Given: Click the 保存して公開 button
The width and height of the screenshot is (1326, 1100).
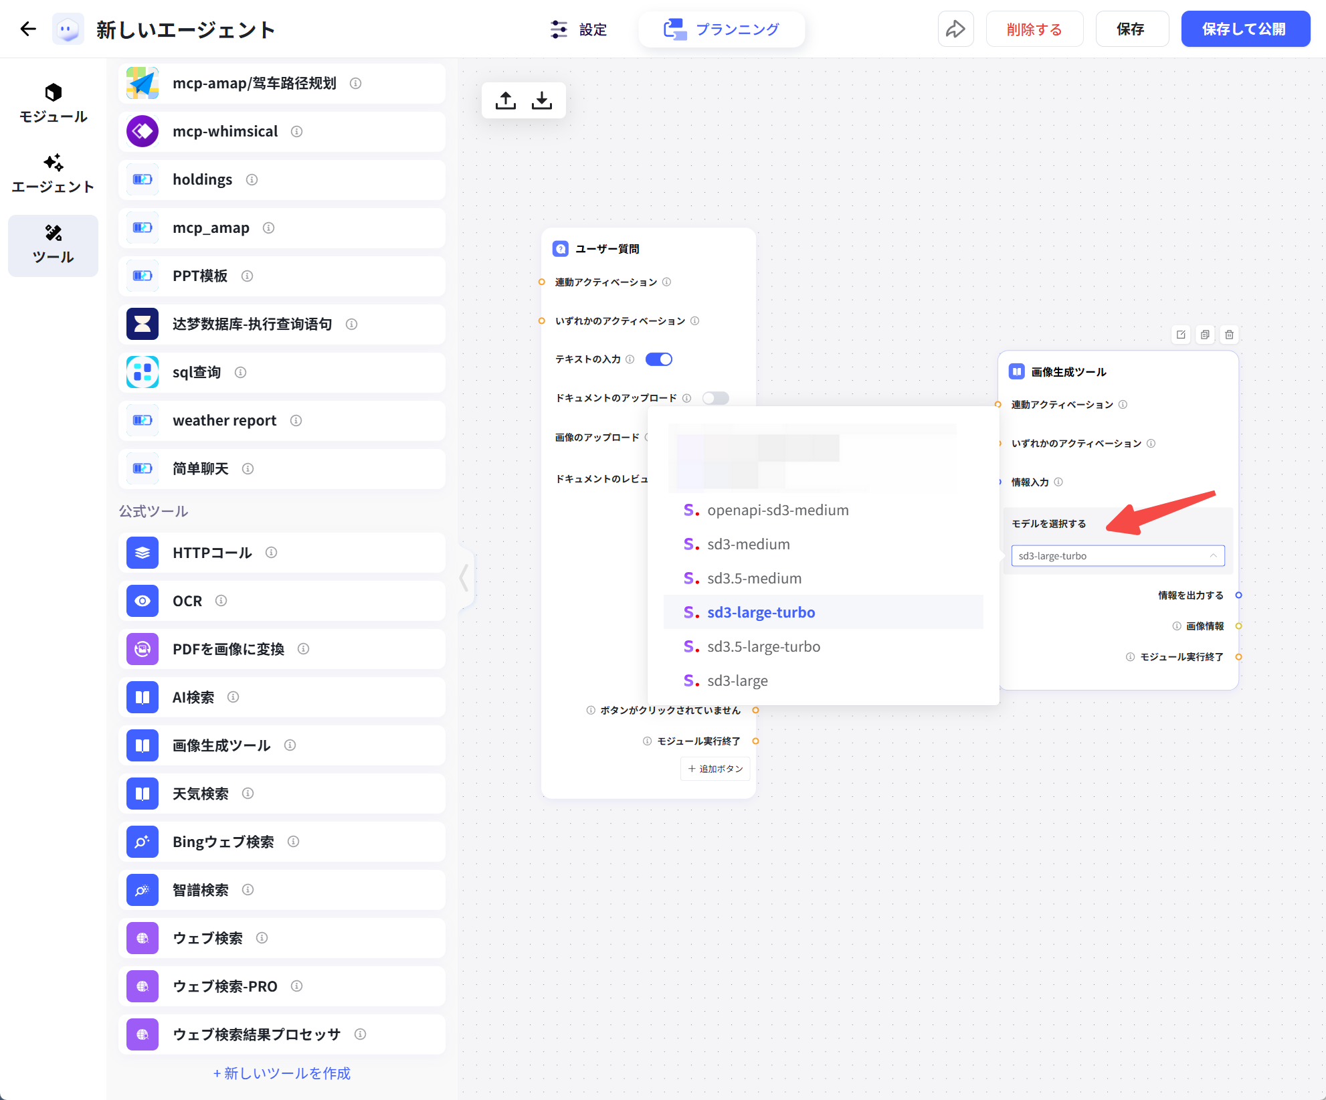Looking at the screenshot, I should 1244,29.
